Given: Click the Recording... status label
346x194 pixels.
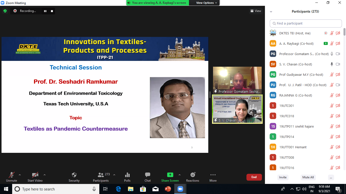Looking at the screenshot, I should coord(28,11).
